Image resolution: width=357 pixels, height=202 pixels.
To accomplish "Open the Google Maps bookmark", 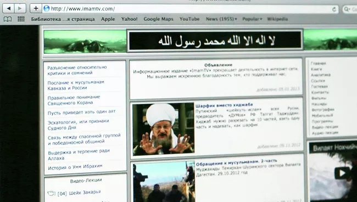I will click(x=159, y=19).
